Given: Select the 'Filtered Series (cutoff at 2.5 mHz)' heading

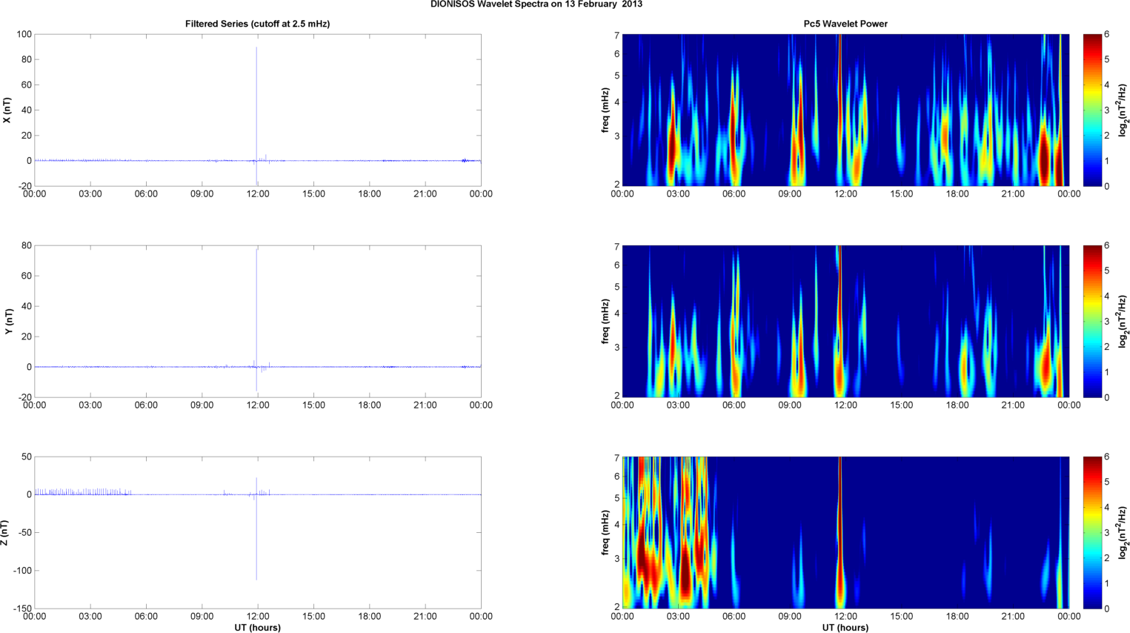Looking at the screenshot, I should (x=257, y=24).
